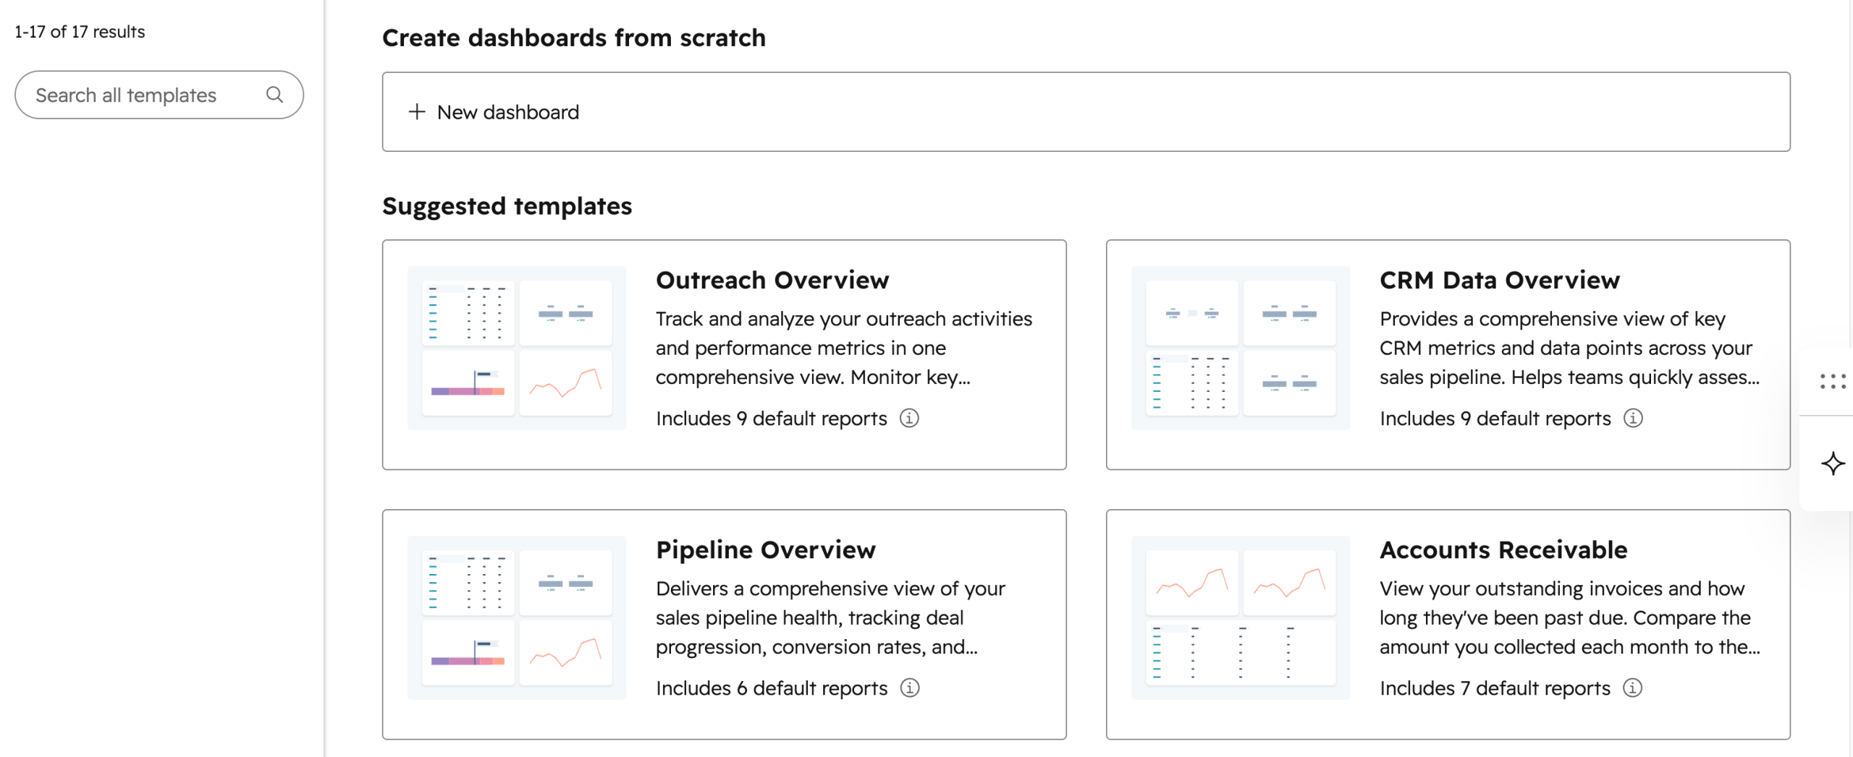Show info for Pipeline Overview default reports

coord(910,688)
